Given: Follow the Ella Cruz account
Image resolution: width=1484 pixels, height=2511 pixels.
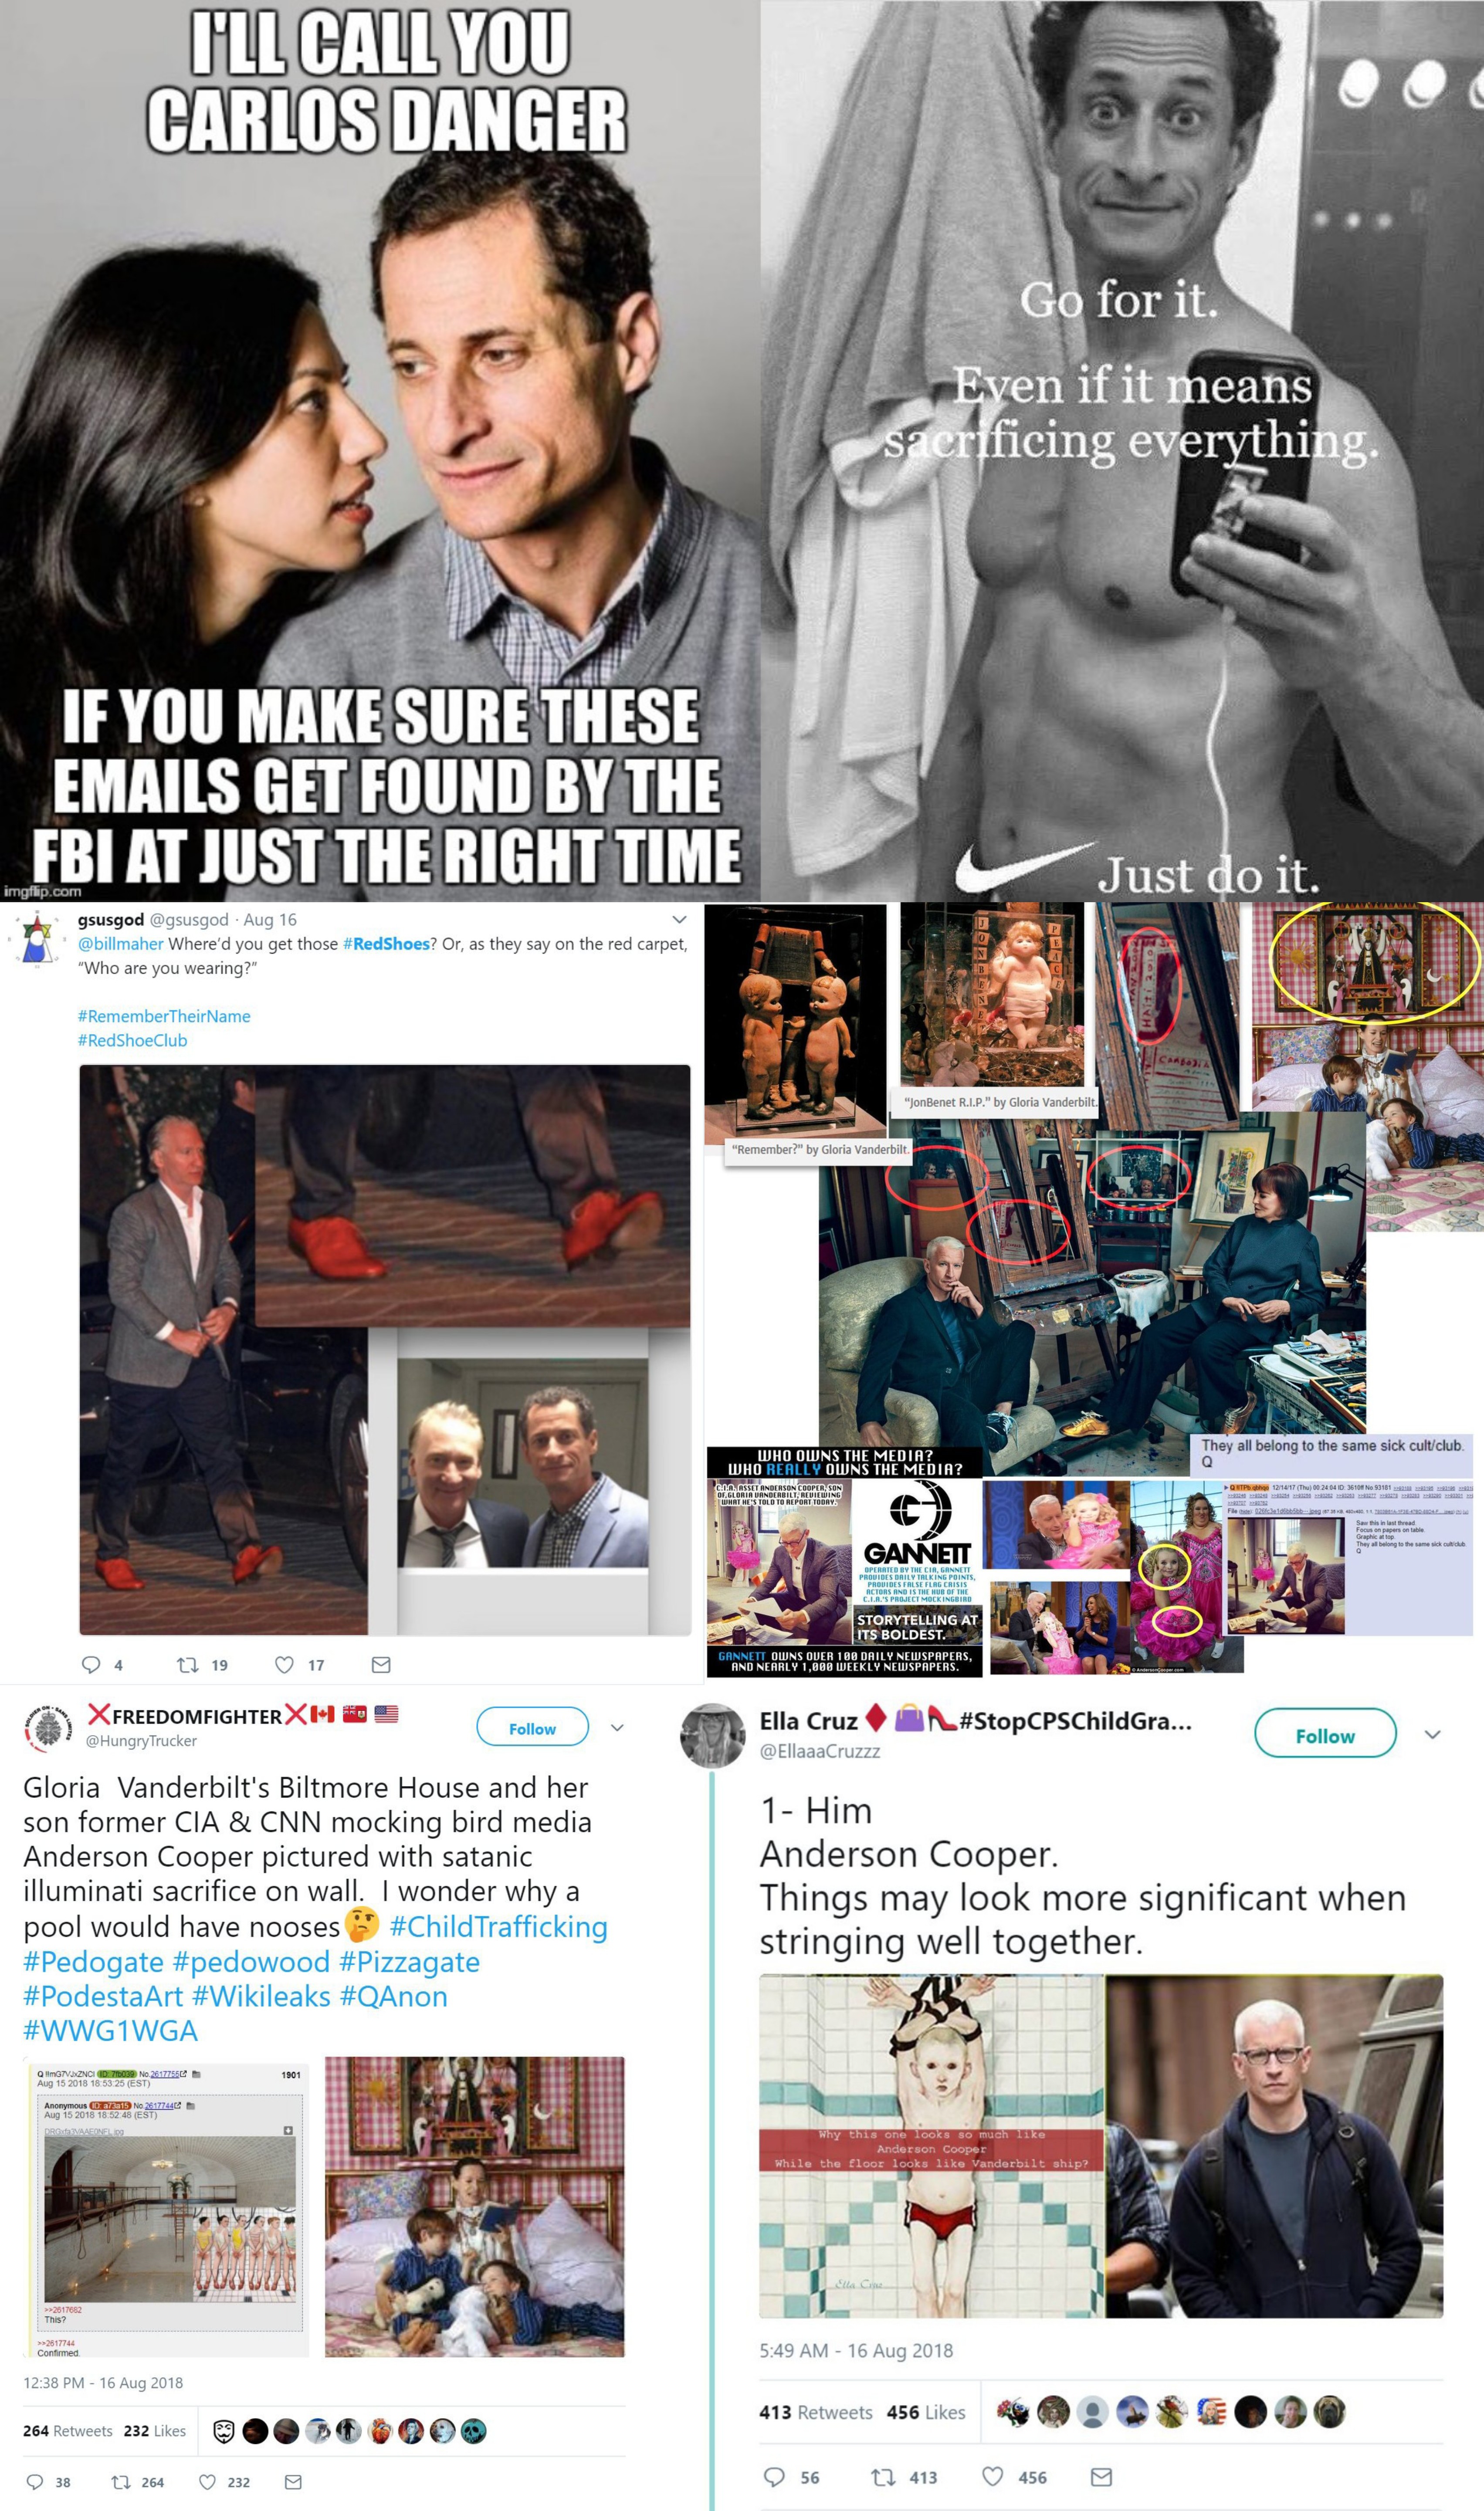Looking at the screenshot, I should 1325,1736.
